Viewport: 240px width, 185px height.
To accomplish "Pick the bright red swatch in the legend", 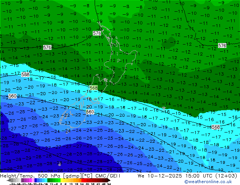I will pos(83,180).
